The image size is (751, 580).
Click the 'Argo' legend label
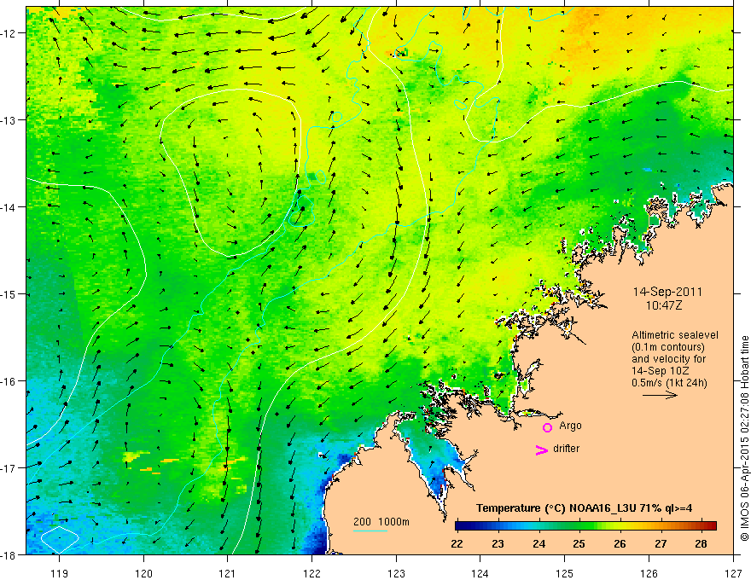(570, 426)
